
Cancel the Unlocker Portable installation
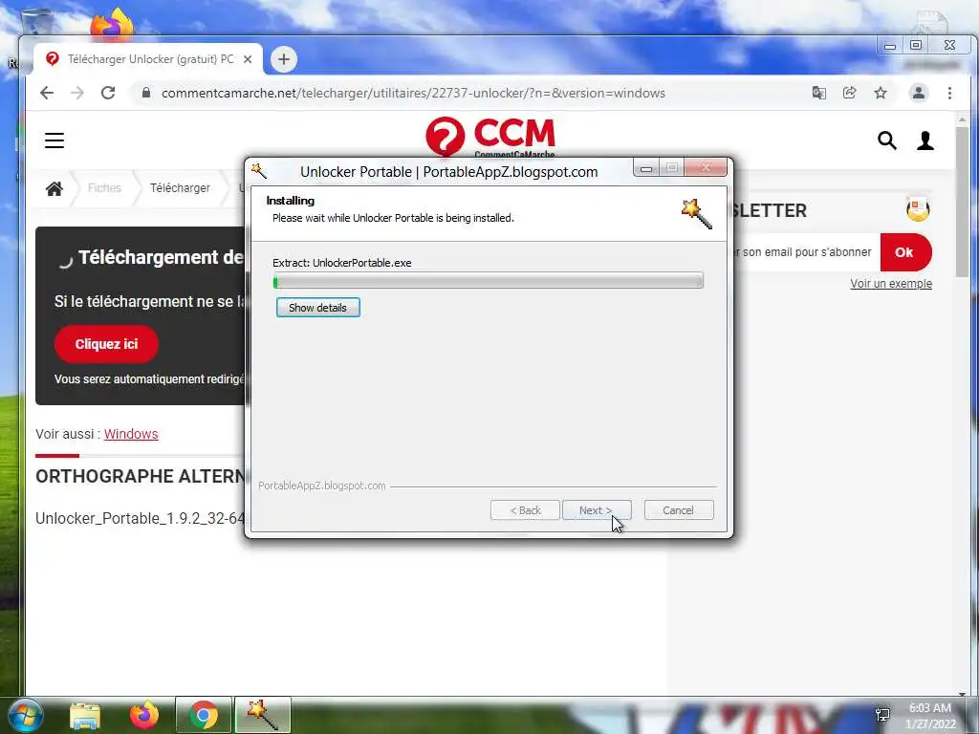(679, 510)
